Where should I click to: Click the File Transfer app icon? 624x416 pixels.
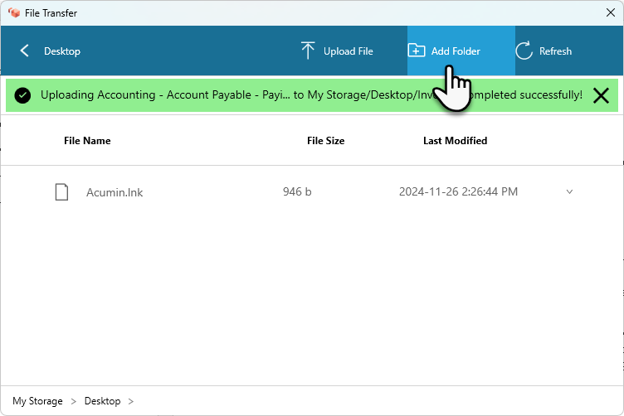tap(14, 12)
